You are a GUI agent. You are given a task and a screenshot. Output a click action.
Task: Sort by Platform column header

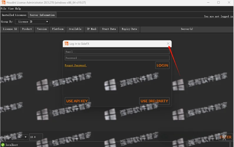58,29
